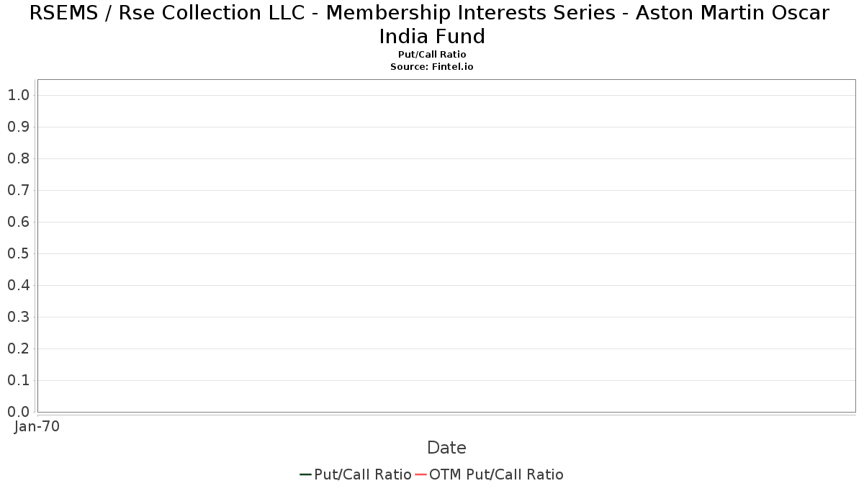Open the Source: Fintel.io text

432,66
